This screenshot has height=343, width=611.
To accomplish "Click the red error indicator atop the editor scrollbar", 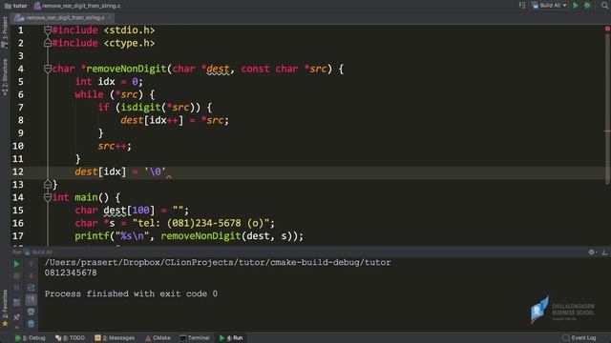I will [607, 29].
